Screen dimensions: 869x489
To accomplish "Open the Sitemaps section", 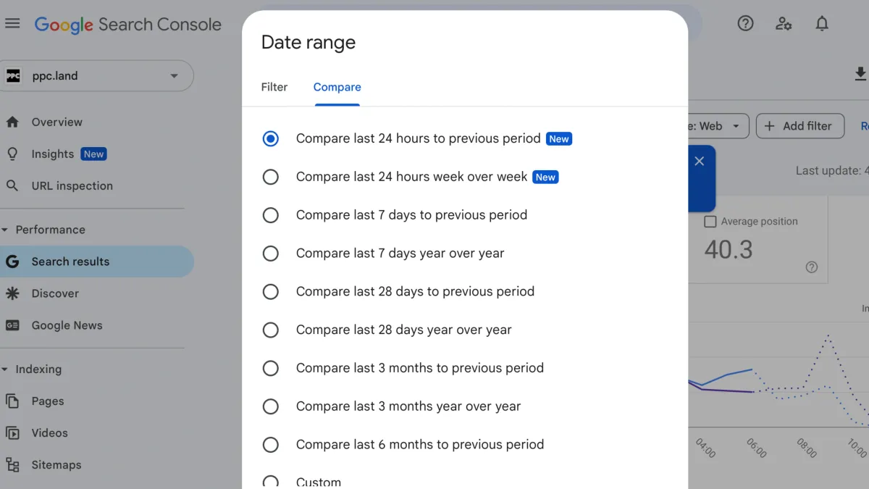I will click(56, 464).
